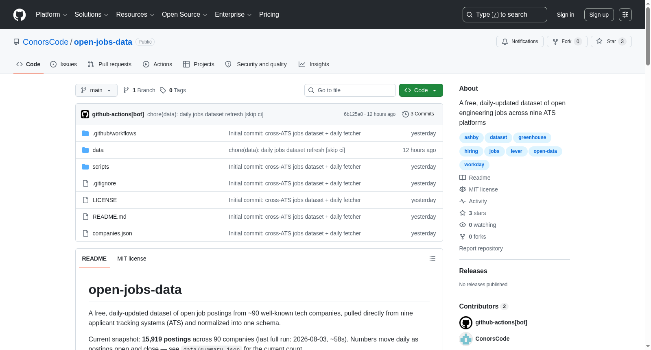Expand the Open Source menu
The image size is (651, 350).
pos(185,15)
